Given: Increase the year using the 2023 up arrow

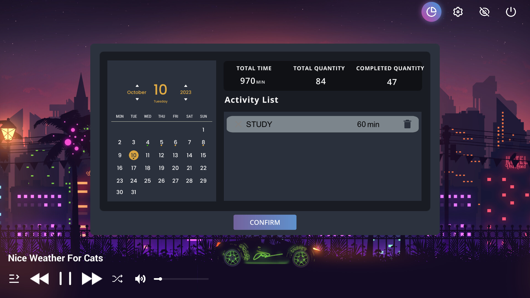Looking at the screenshot, I should coord(185,85).
